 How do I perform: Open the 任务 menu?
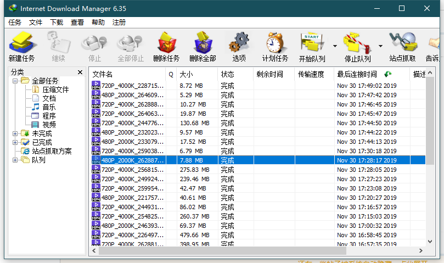(15, 23)
